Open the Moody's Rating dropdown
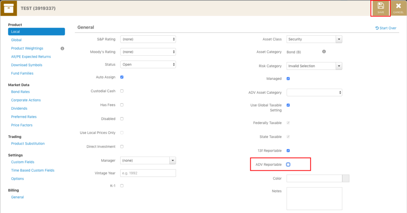The image size is (407, 213). [x=148, y=52]
